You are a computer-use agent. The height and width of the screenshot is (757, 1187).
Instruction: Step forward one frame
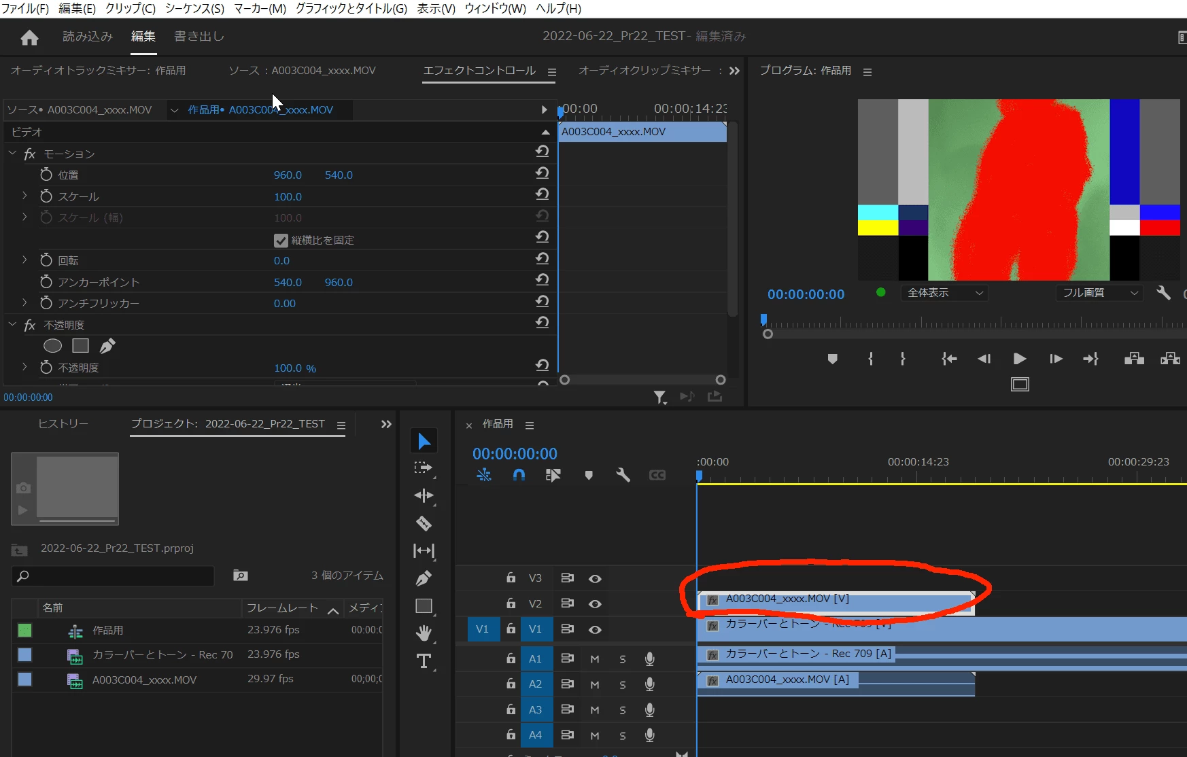[x=1056, y=359]
